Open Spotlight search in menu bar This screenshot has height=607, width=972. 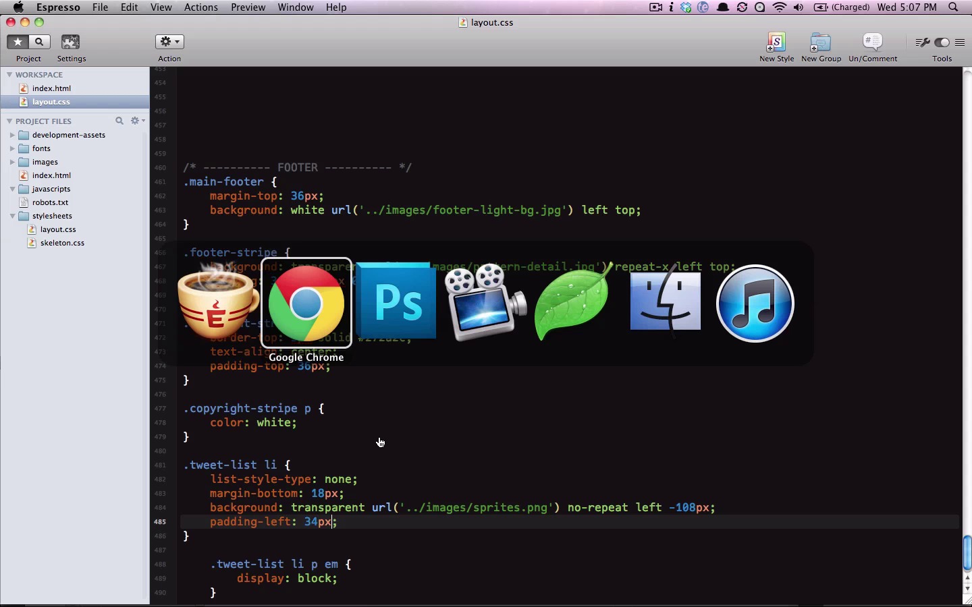(x=953, y=7)
